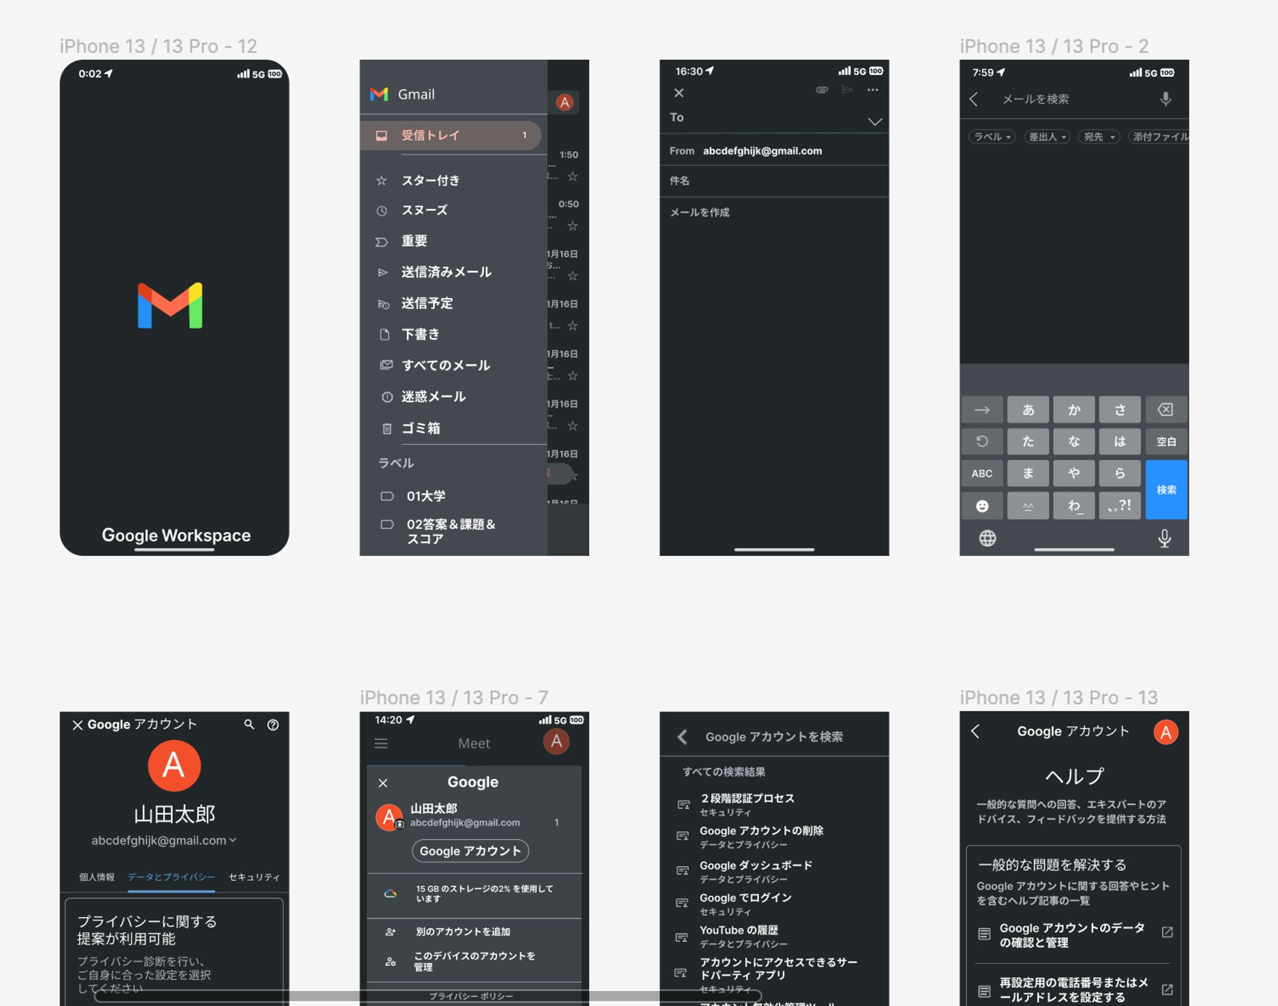Screen dimensions: 1278x1006
Task: Tap the 空白 space key
Action: click(1166, 441)
